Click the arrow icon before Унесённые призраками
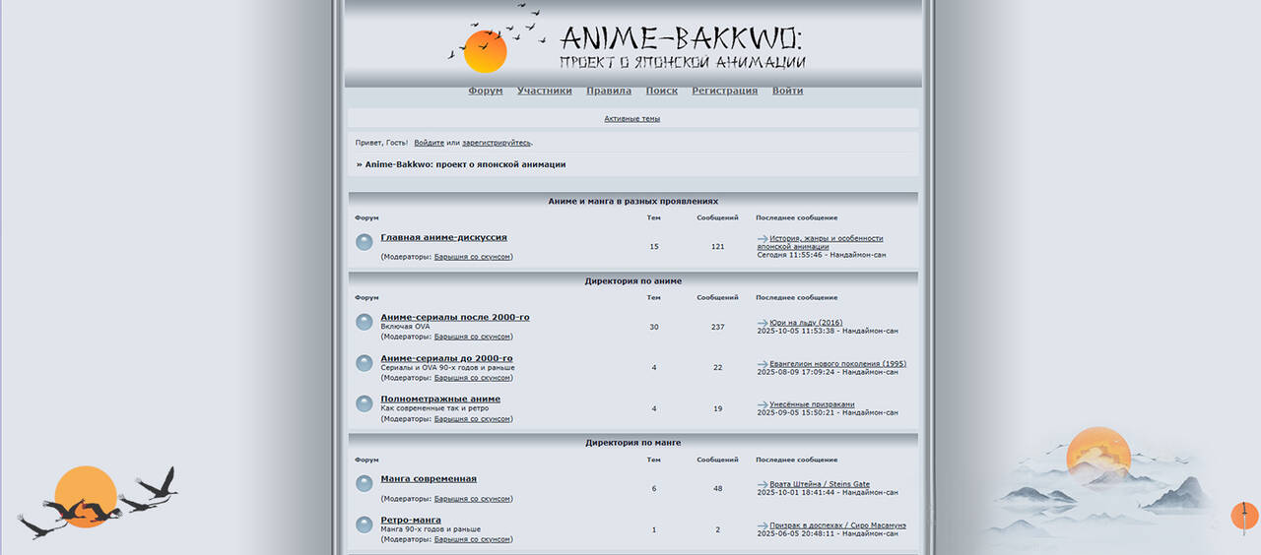Screen dimensions: 1261x555 click(762, 404)
